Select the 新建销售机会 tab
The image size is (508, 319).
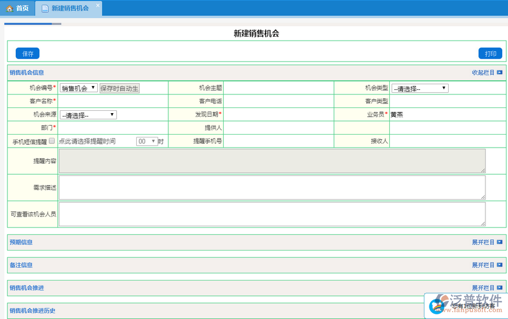70,8
